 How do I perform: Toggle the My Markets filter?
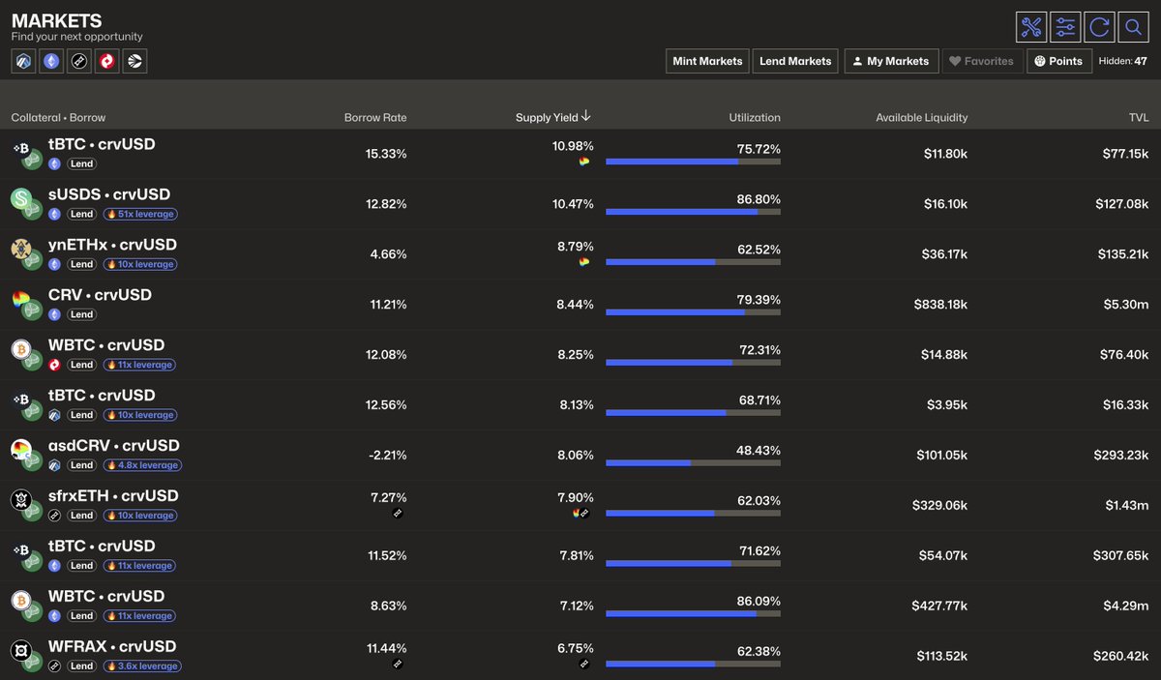click(891, 61)
